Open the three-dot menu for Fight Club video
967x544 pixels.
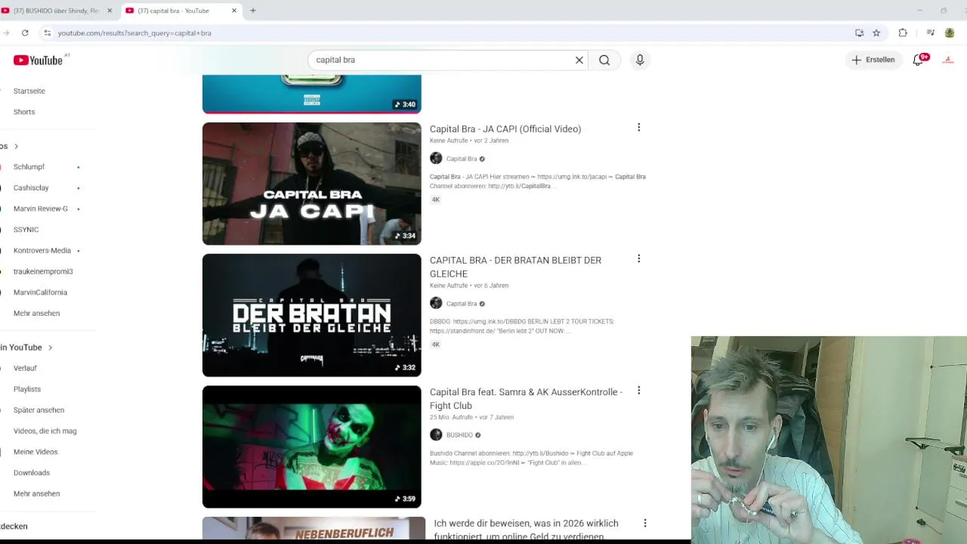point(638,391)
